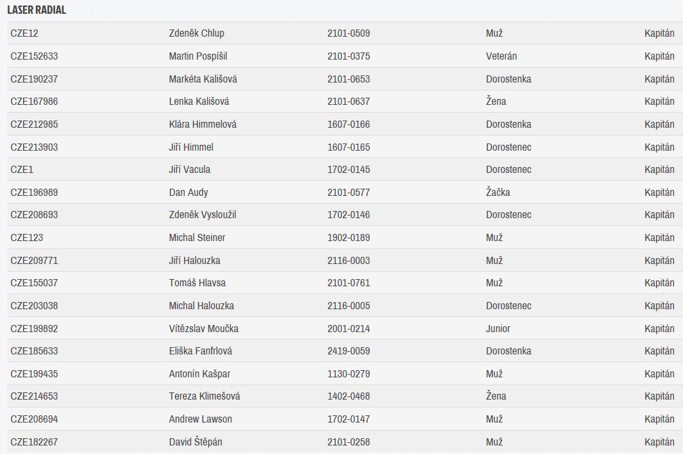This screenshot has height=454, width=683.
Task: Select license number 2101-0637
Action: pos(349,102)
